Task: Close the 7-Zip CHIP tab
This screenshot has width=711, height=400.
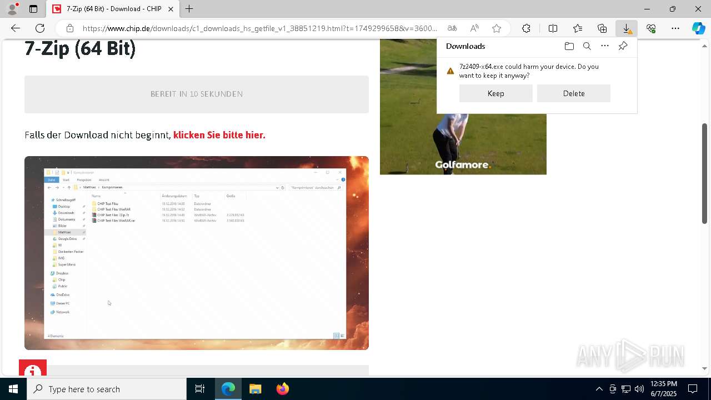Action: coord(171,9)
